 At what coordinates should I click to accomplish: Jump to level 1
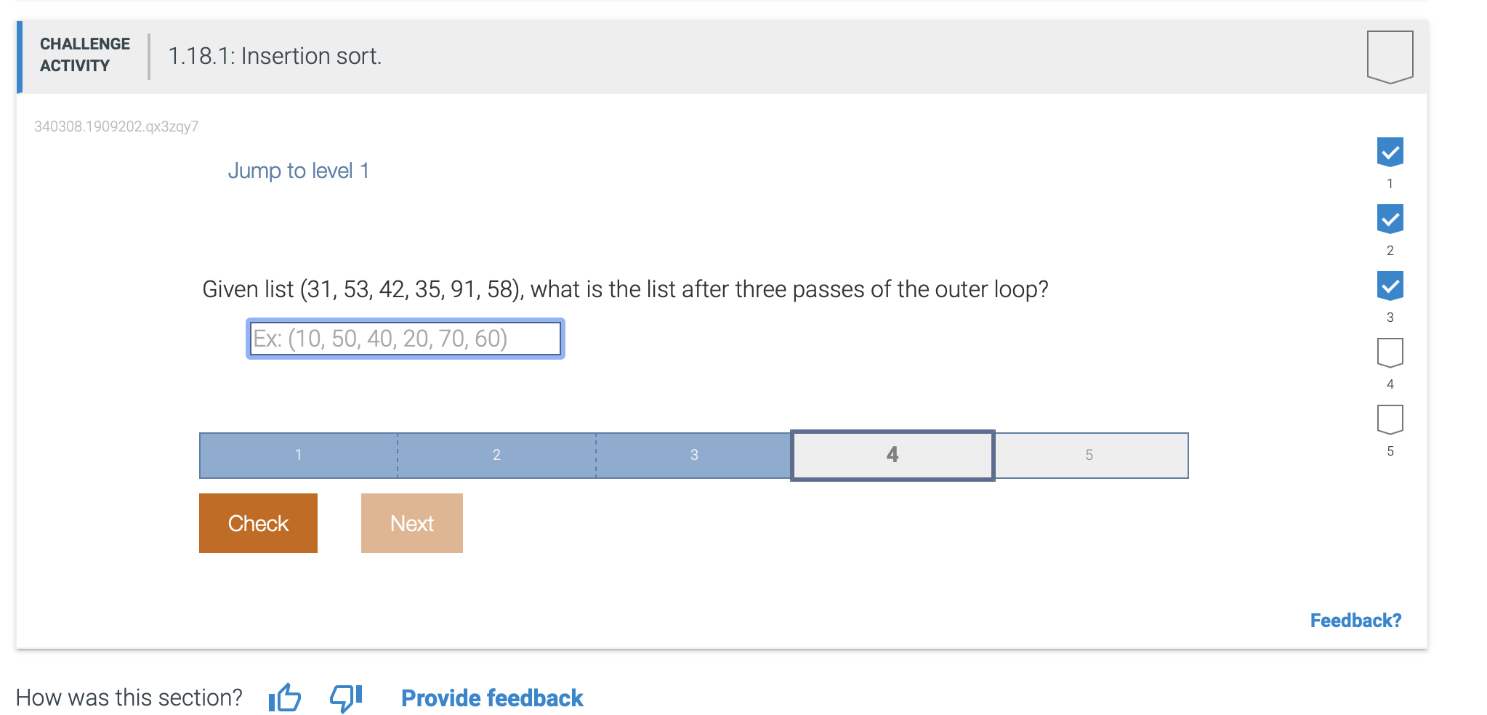(x=299, y=171)
